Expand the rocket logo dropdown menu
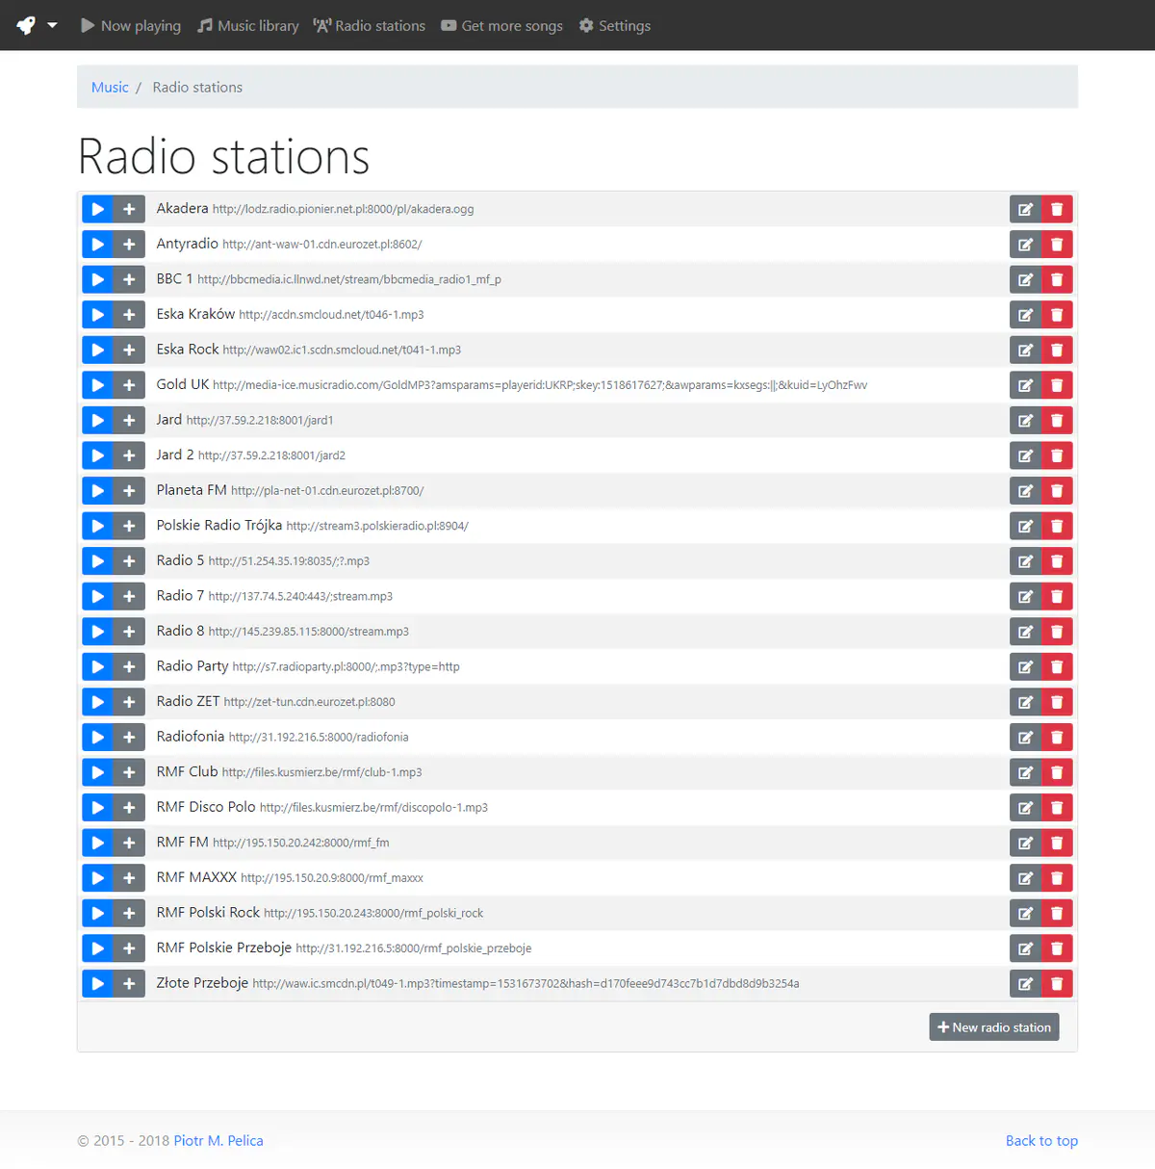The height and width of the screenshot is (1169, 1155). [38, 26]
